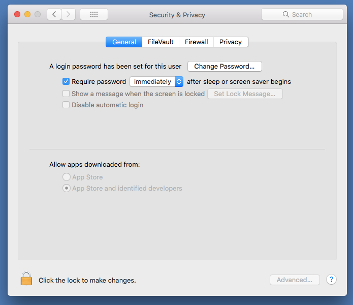Screen dimensions: 353x305
Task: Open the Firewall tab
Action: coord(196,42)
